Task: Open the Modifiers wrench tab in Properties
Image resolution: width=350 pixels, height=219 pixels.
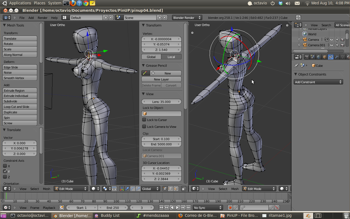Action: click(337, 57)
